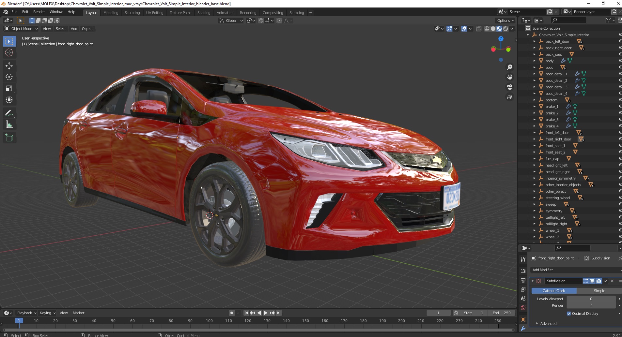Toggle auto keying record button

pyautogui.click(x=232, y=313)
